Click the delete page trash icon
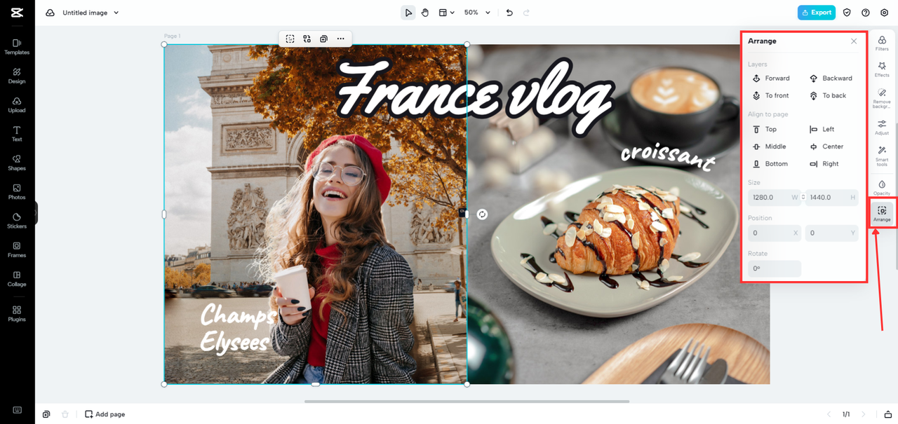Image resolution: width=898 pixels, height=424 pixels. pos(65,414)
